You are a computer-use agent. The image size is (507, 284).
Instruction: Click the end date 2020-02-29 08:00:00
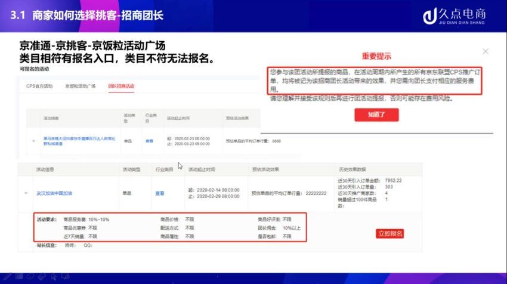click(x=218, y=197)
